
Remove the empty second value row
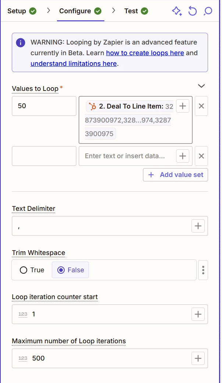[x=201, y=156]
